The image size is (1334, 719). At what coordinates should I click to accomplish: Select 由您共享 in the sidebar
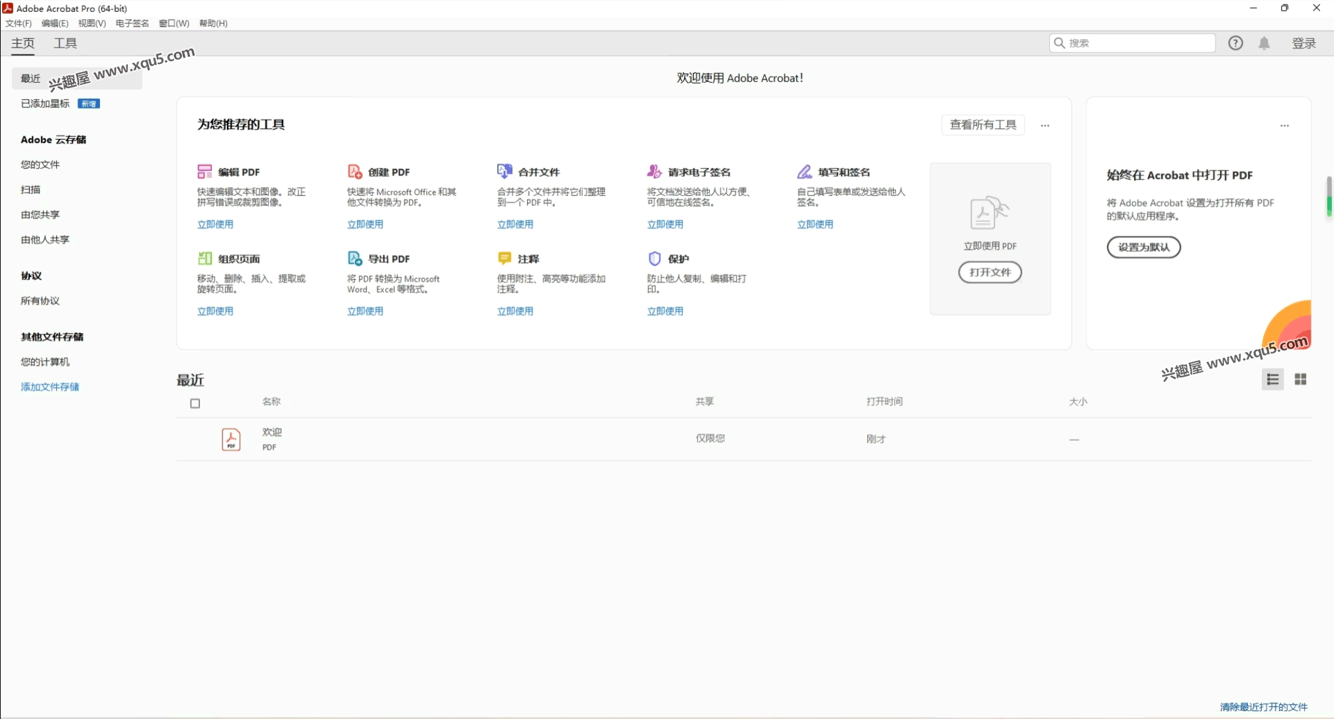[x=40, y=215]
